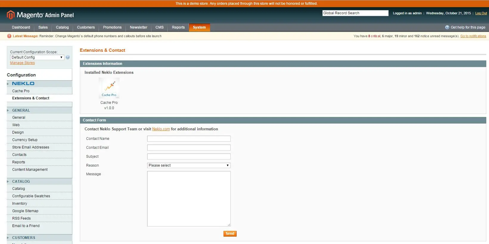Image resolution: width=489 pixels, height=244 pixels.
Task: Click the Manage Stores link
Action: click(22, 63)
